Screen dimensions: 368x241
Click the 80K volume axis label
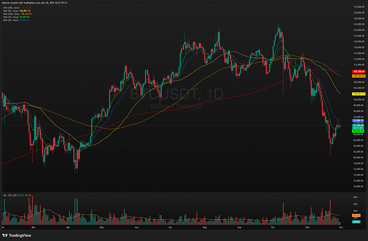pyautogui.click(x=355, y=198)
